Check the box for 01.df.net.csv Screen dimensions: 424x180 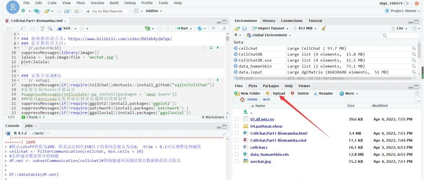tap(237, 119)
